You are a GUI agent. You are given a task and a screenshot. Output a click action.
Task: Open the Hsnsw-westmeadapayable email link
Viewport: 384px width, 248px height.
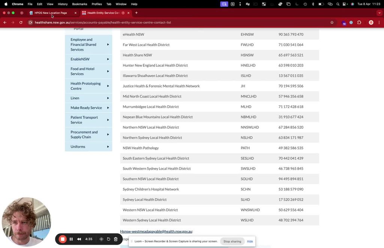pos(156,231)
